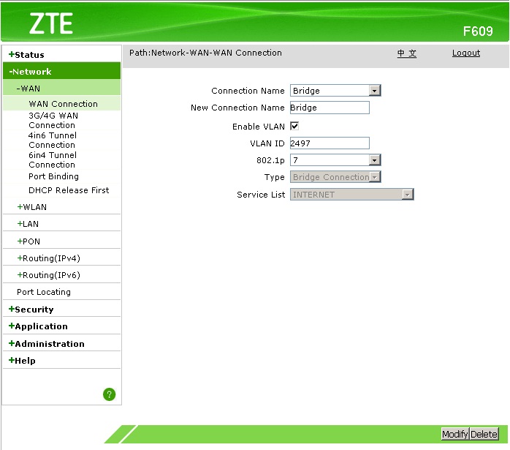
Task: Click the 802.1p label
Action: click(270, 160)
